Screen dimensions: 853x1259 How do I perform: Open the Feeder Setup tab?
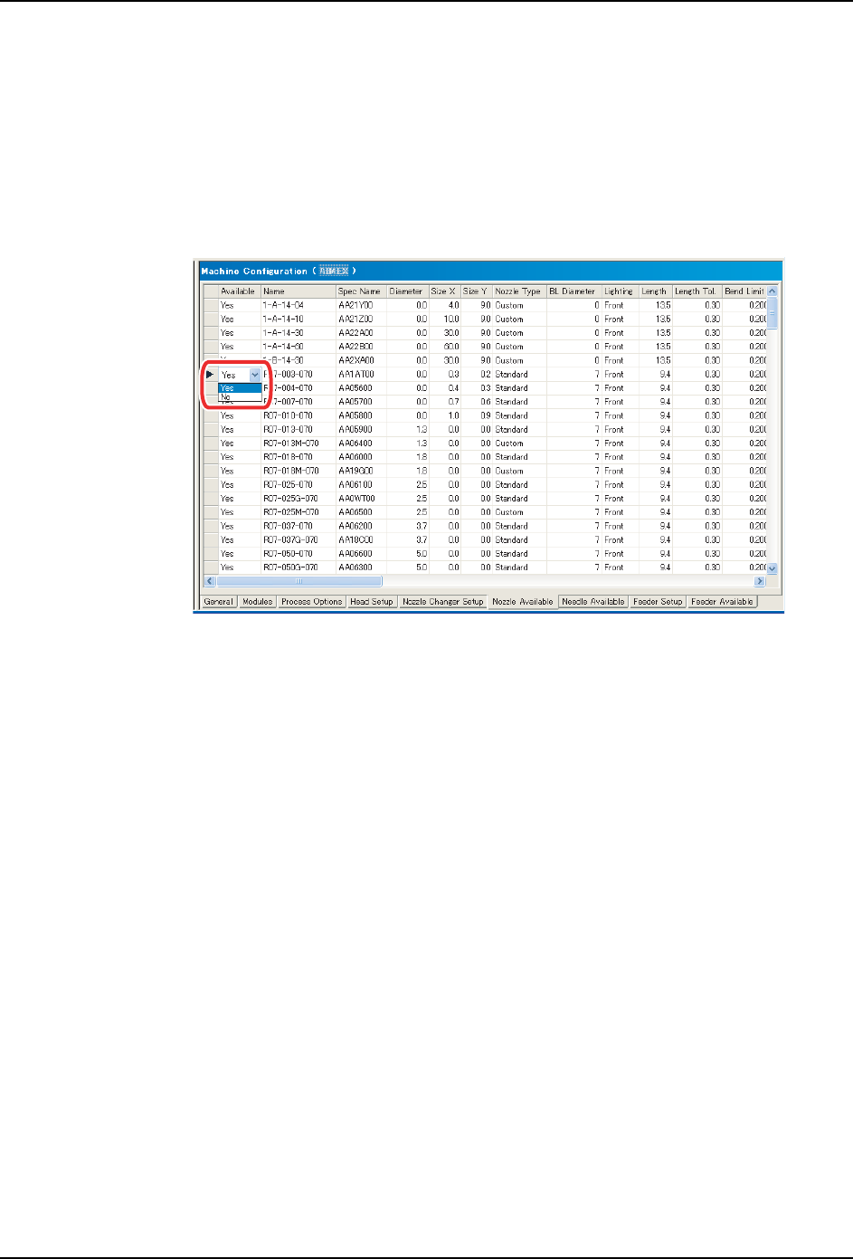pyautogui.click(x=658, y=602)
